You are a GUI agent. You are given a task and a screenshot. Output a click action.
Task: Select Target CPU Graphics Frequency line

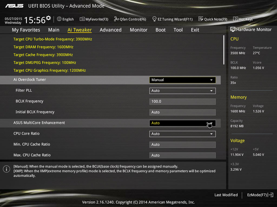[x=50, y=70]
